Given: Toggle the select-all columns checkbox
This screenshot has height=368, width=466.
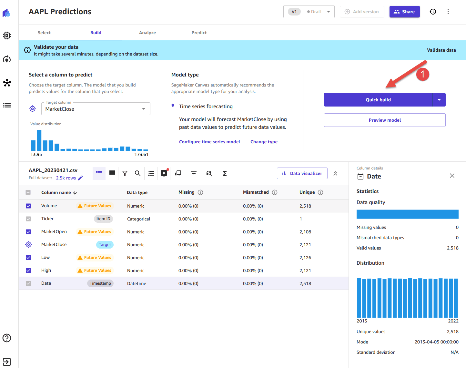Looking at the screenshot, I should click(x=28, y=192).
